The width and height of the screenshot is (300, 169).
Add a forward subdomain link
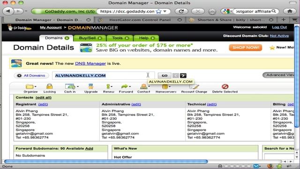(x=89, y=148)
